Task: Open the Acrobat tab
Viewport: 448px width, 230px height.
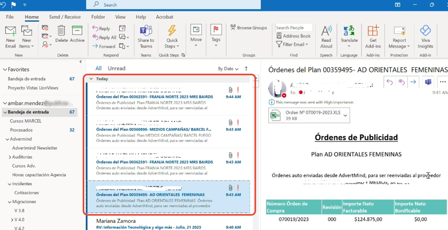Action: [x=164, y=17]
